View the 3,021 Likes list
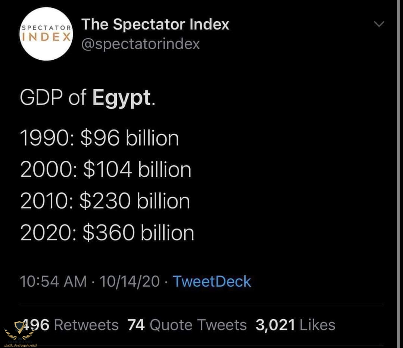This screenshot has height=348, width=403. tap(295, 325)
